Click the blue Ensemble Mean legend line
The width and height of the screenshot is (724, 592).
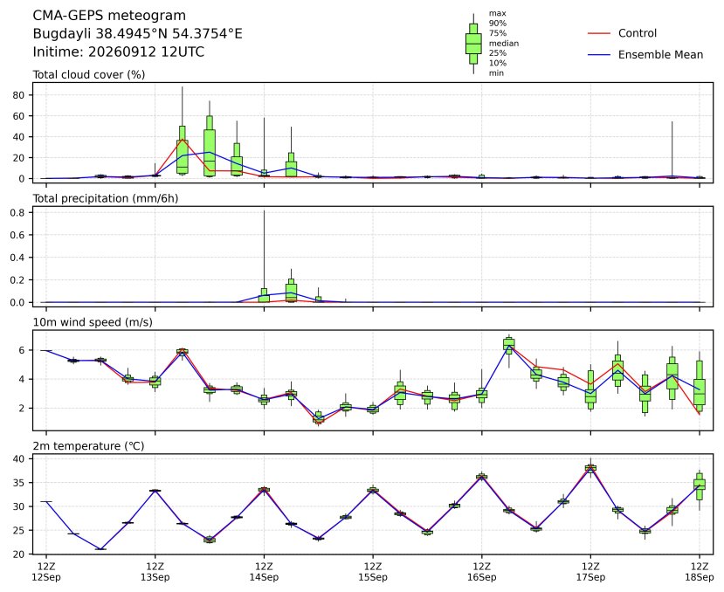pyautogui.click(x=599, y=55)
